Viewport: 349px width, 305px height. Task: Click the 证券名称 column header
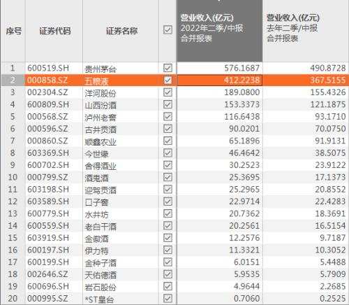coord(121,31)
